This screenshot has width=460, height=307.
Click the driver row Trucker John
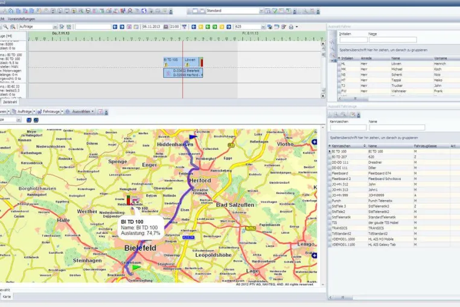pos(398,86)
